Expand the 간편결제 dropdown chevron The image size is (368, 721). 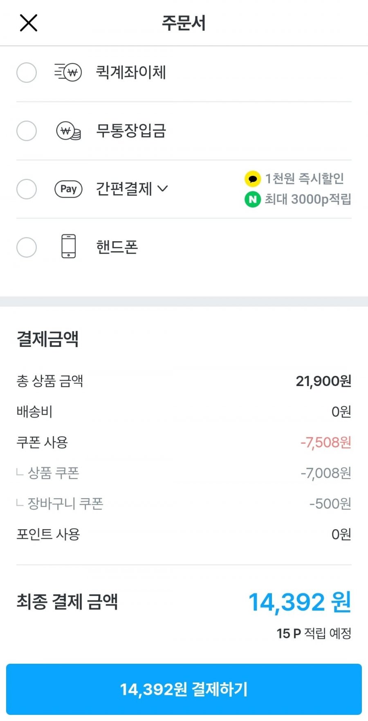tap(163, 189)
